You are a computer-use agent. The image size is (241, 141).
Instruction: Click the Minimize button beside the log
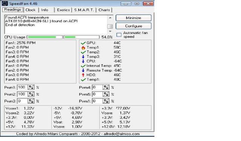pyautogui.click(x=133, y=18)
